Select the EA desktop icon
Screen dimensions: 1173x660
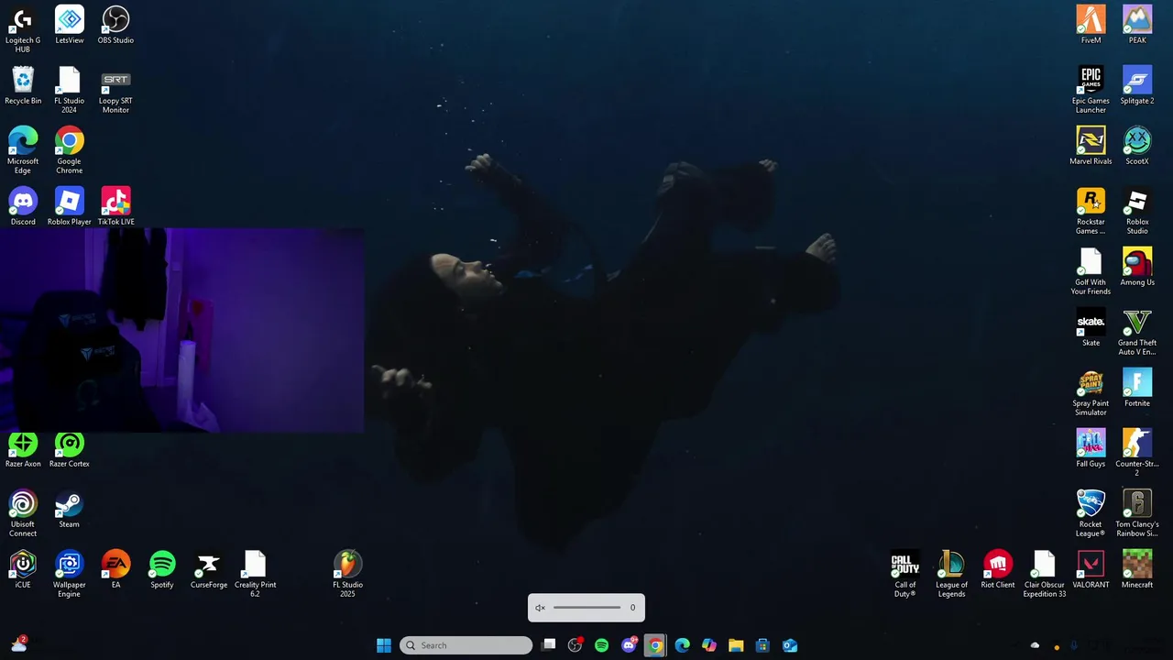(115, 569)
